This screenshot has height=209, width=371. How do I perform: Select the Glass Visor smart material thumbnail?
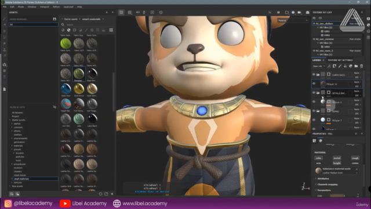(66, 89)
